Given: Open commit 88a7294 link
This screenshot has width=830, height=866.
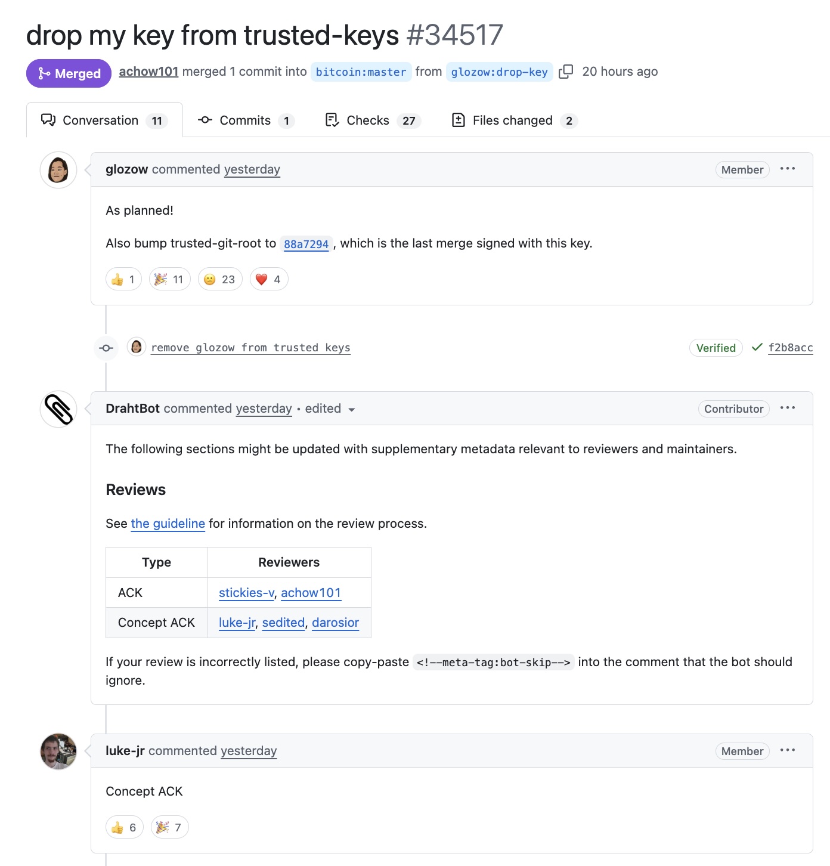Looking at the screenshot, I should click(x=306, y=243).
